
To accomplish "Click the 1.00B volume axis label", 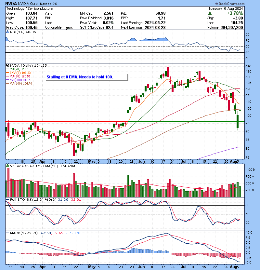I will [250, 170].
